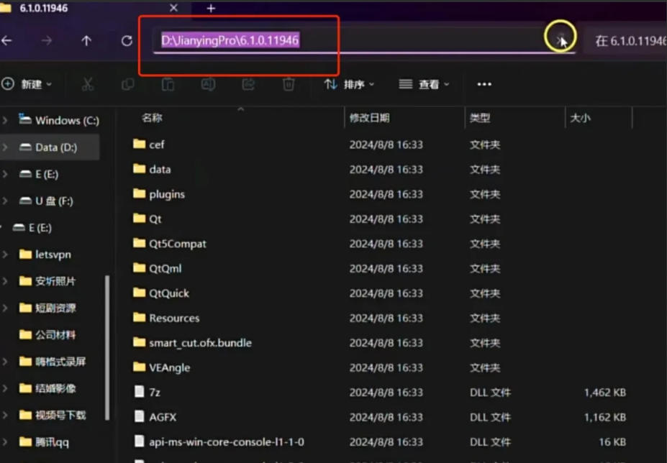Select U 盘 (F:) drive in sidebar
Viewport: 667px width, 463px height.
pyautogui.click(x=46, y=201)
